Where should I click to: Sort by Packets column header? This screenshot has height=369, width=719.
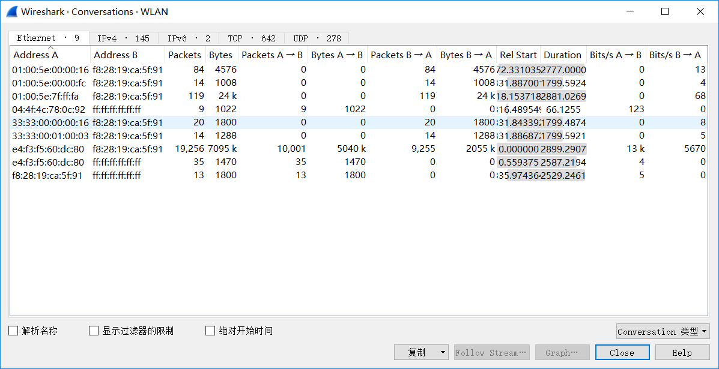(185, 55)
